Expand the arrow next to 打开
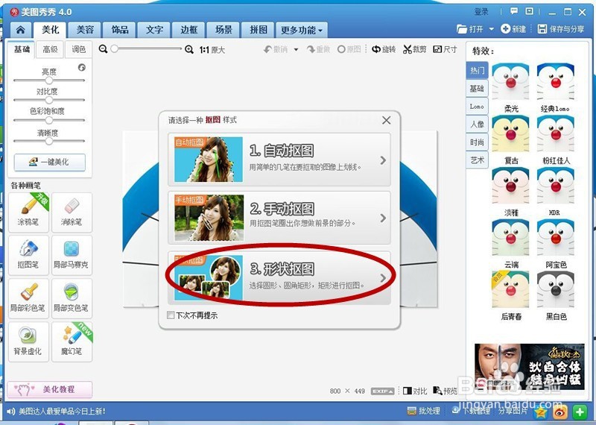The image size is (596, 425). click(x=491, y=29)
